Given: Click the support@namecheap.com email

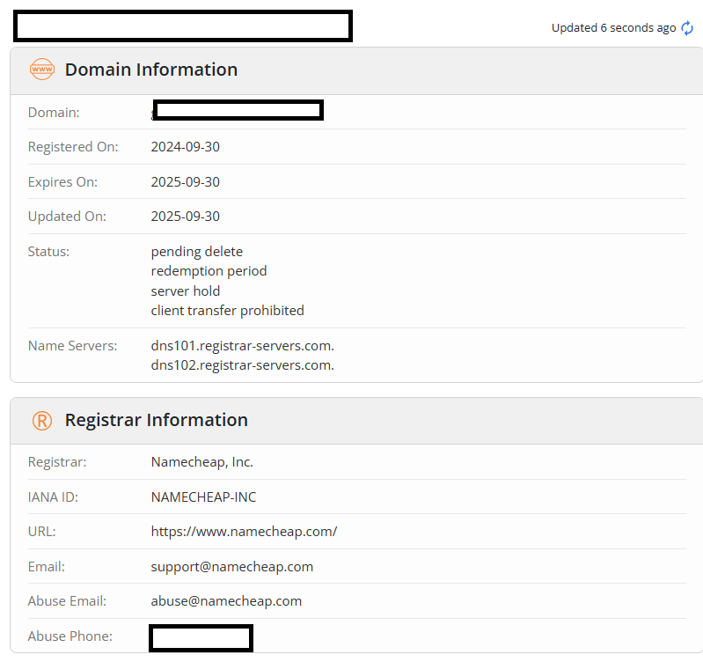Looking at the screenshot, I should 231,567.
